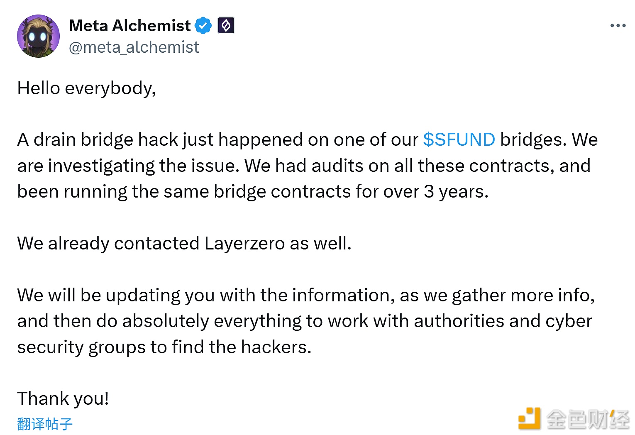Image resolution: width=635 pixels, height=435 pixels.
Task: Click the Meta Alchemist profile avatar
Action: coord(38,36)
